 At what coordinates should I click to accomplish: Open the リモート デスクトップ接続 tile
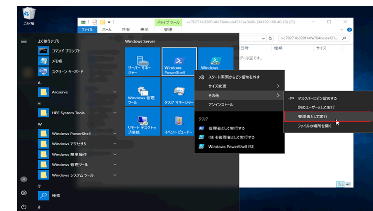pos(143,122)
